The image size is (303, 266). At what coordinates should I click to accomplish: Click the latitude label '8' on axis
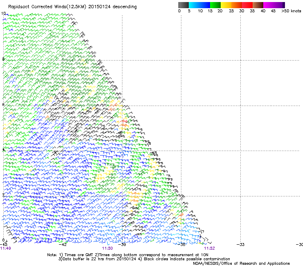3,59
